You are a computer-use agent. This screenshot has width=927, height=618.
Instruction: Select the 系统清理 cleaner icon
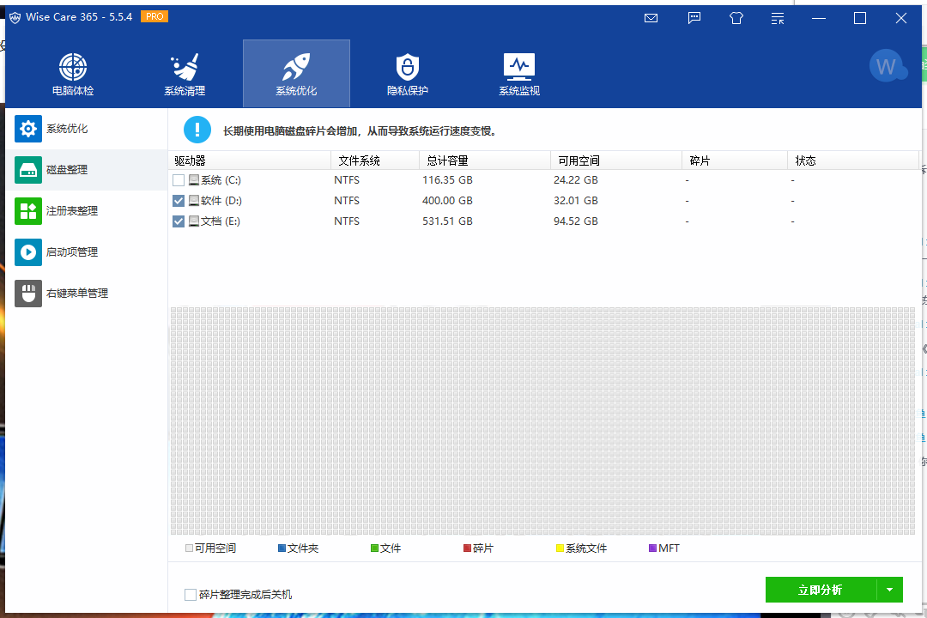pyautogui.click(x=184, y=73)
